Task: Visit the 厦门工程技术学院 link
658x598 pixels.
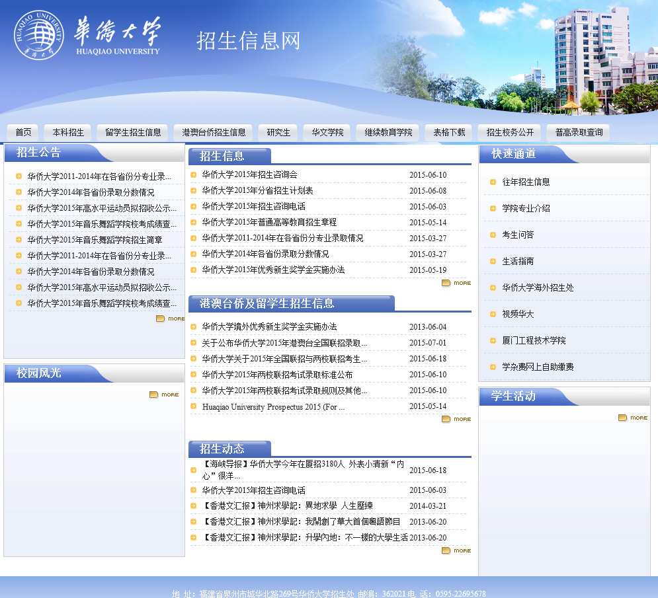Action: point(534,340)
